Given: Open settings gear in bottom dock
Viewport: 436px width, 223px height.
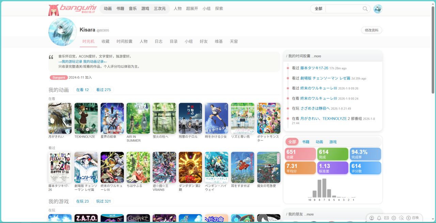Looking at the screenshot, I should point(394,218).
